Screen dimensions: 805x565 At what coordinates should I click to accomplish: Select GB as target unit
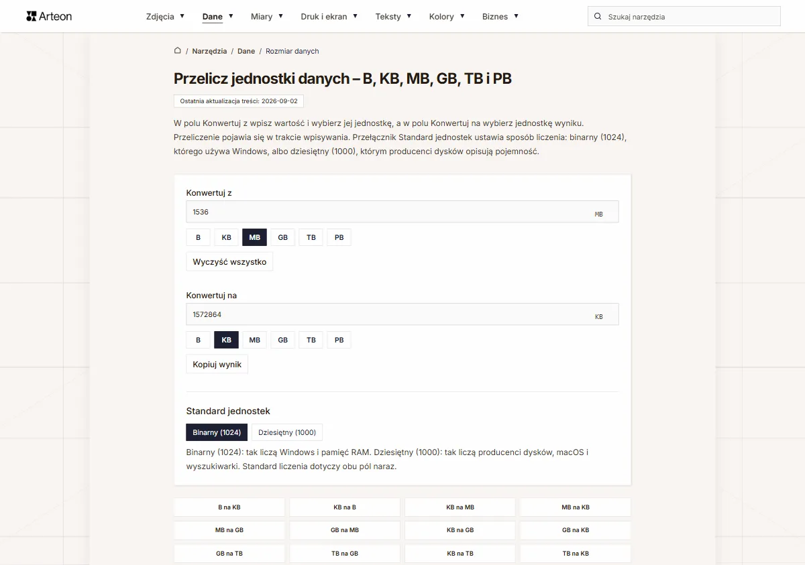[x=282, y=340]
